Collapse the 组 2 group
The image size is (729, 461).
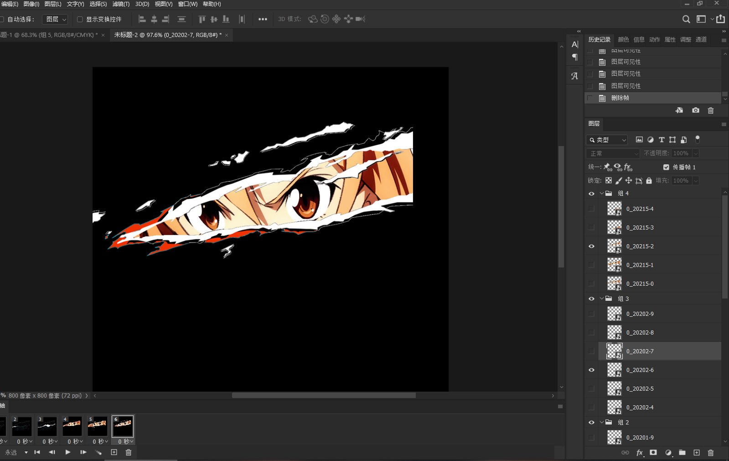(602, 422)
